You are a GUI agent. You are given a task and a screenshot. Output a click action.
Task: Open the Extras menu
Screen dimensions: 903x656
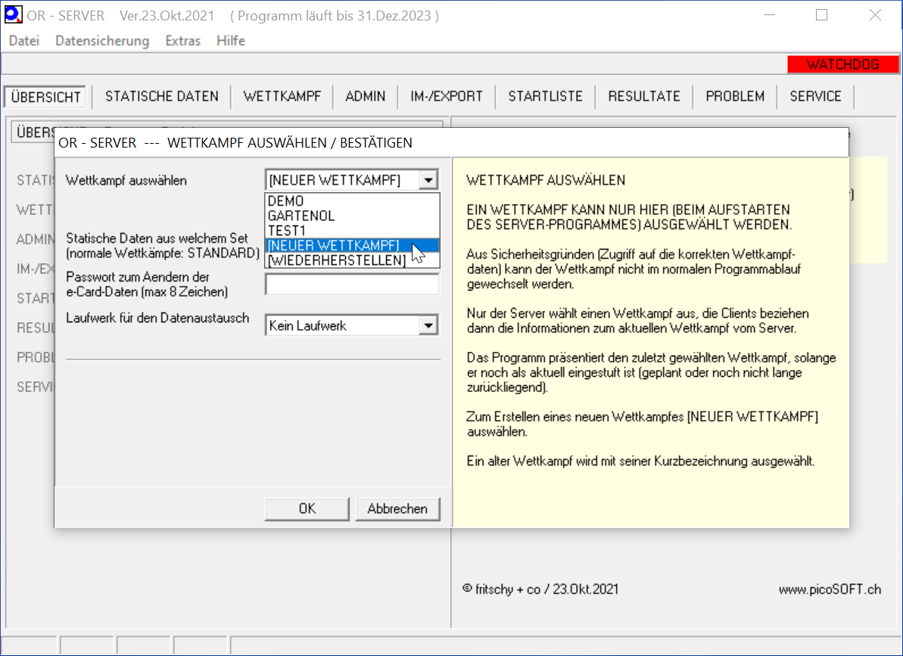[183, 41]
